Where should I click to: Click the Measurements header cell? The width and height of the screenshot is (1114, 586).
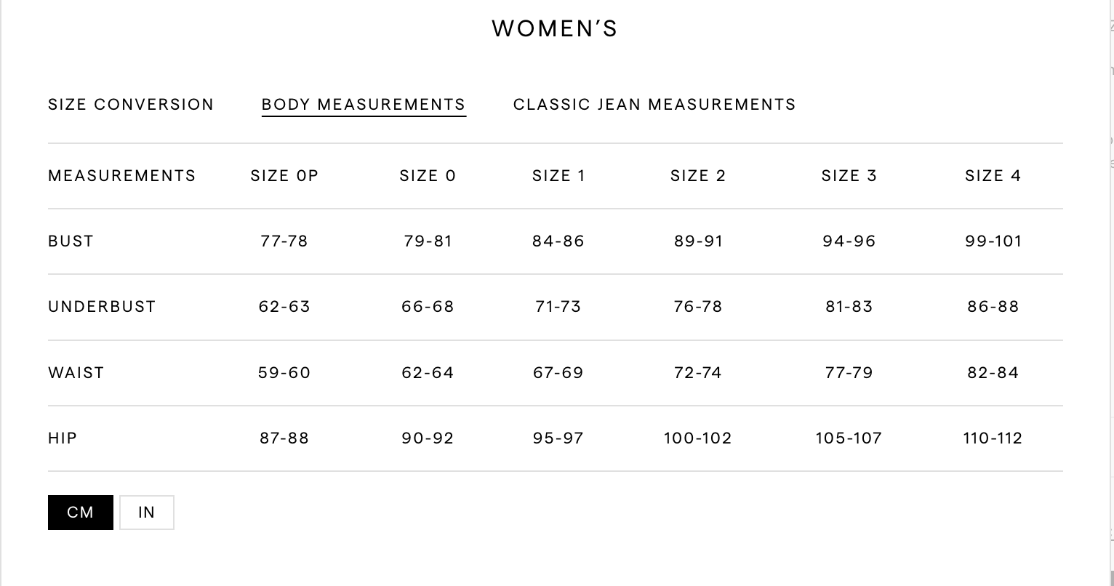[122, 176]
